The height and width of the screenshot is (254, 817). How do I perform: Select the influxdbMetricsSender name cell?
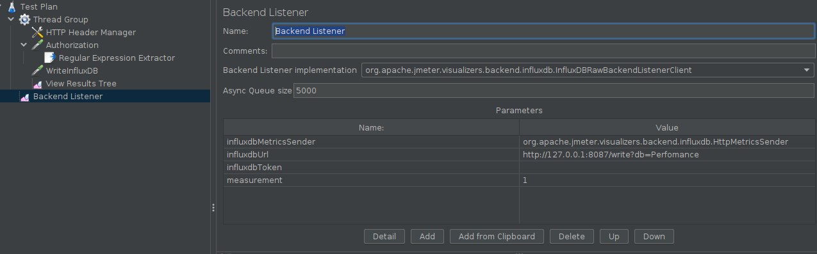pyautogui.click(x=371, y=141)
